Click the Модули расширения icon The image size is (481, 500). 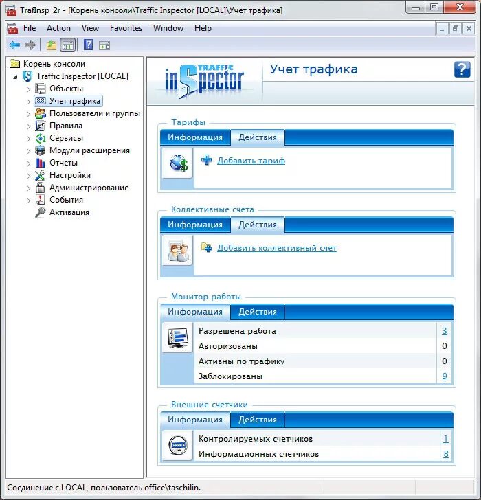pyautogui.click(x=40, y=150)
